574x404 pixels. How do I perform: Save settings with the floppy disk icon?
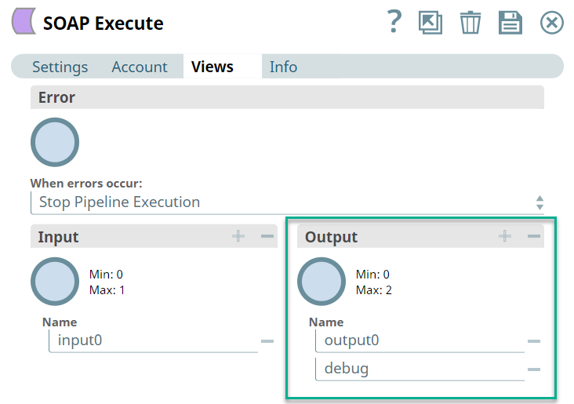(x=510, y=23)
